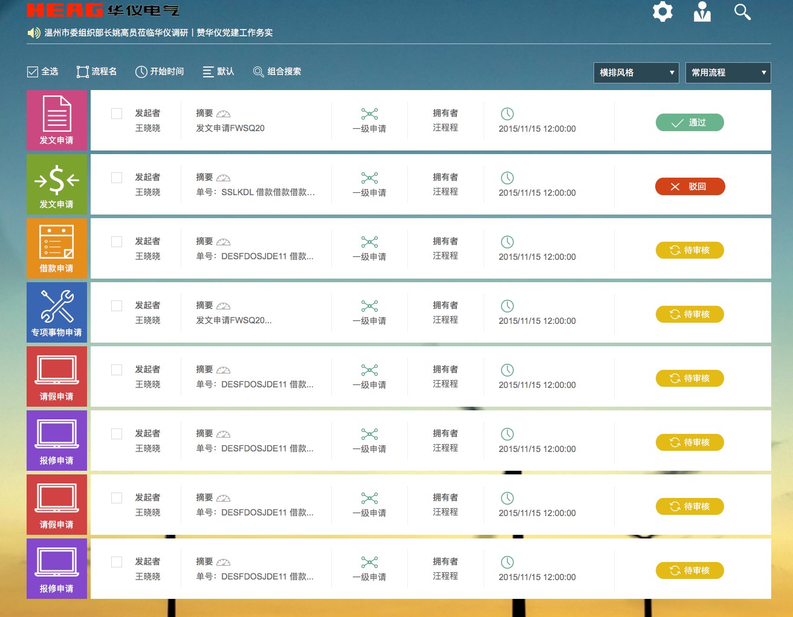Screen dimensions: 793x617
Task: Click 待审核 button in 专项事物申请 row
Action: click(x=690, y=314)
